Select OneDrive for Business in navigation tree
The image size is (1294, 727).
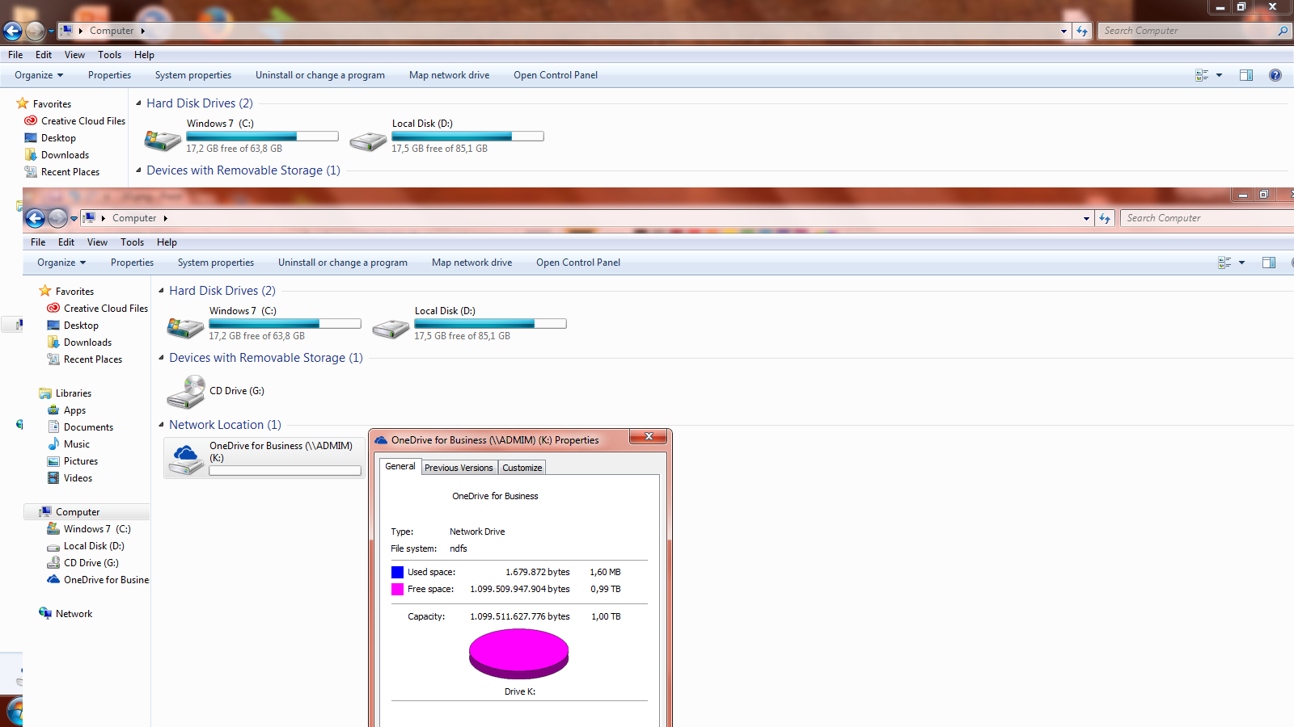[98, 580]
